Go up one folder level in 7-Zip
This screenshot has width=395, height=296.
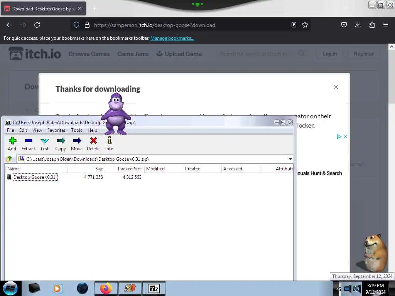[9, 159]
